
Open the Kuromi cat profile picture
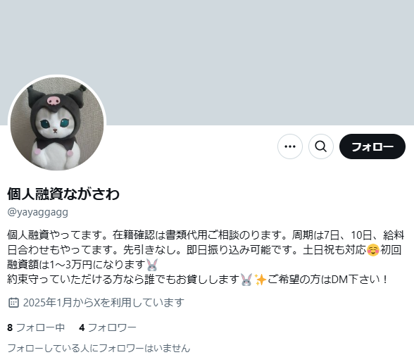point(57,123)
